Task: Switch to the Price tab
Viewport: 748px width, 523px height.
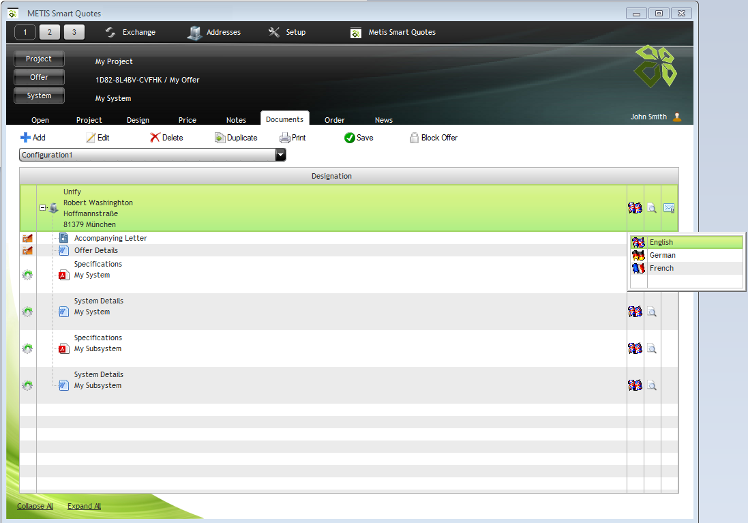Action: point(187,120)
